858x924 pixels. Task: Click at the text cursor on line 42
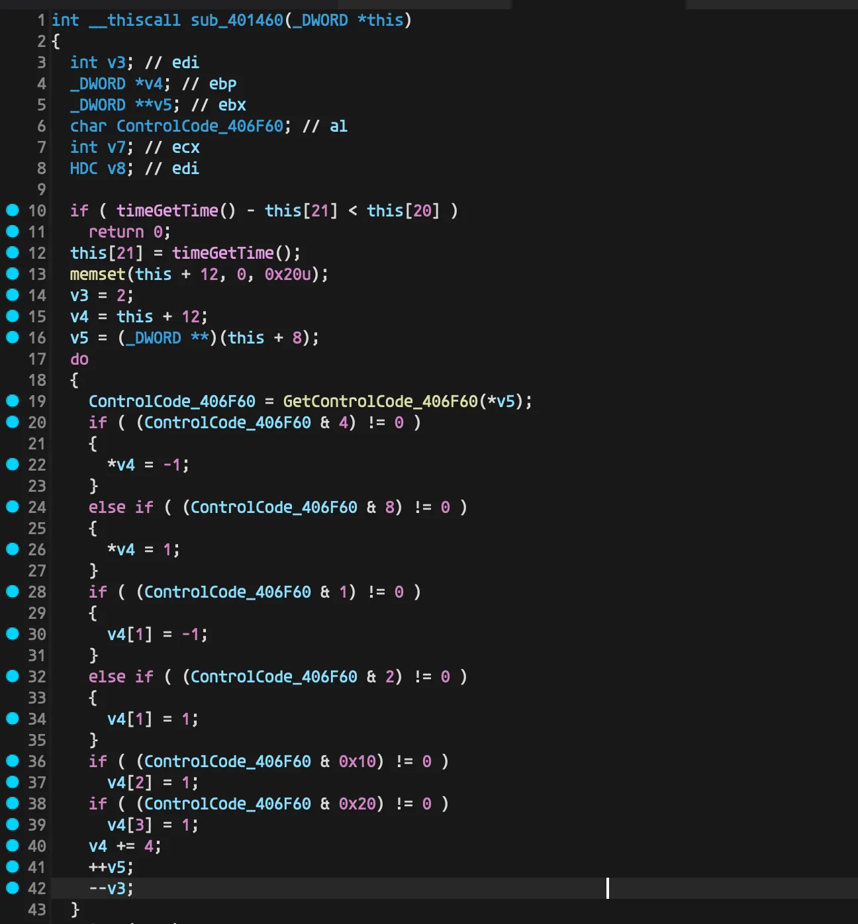(x=608, y=888)
